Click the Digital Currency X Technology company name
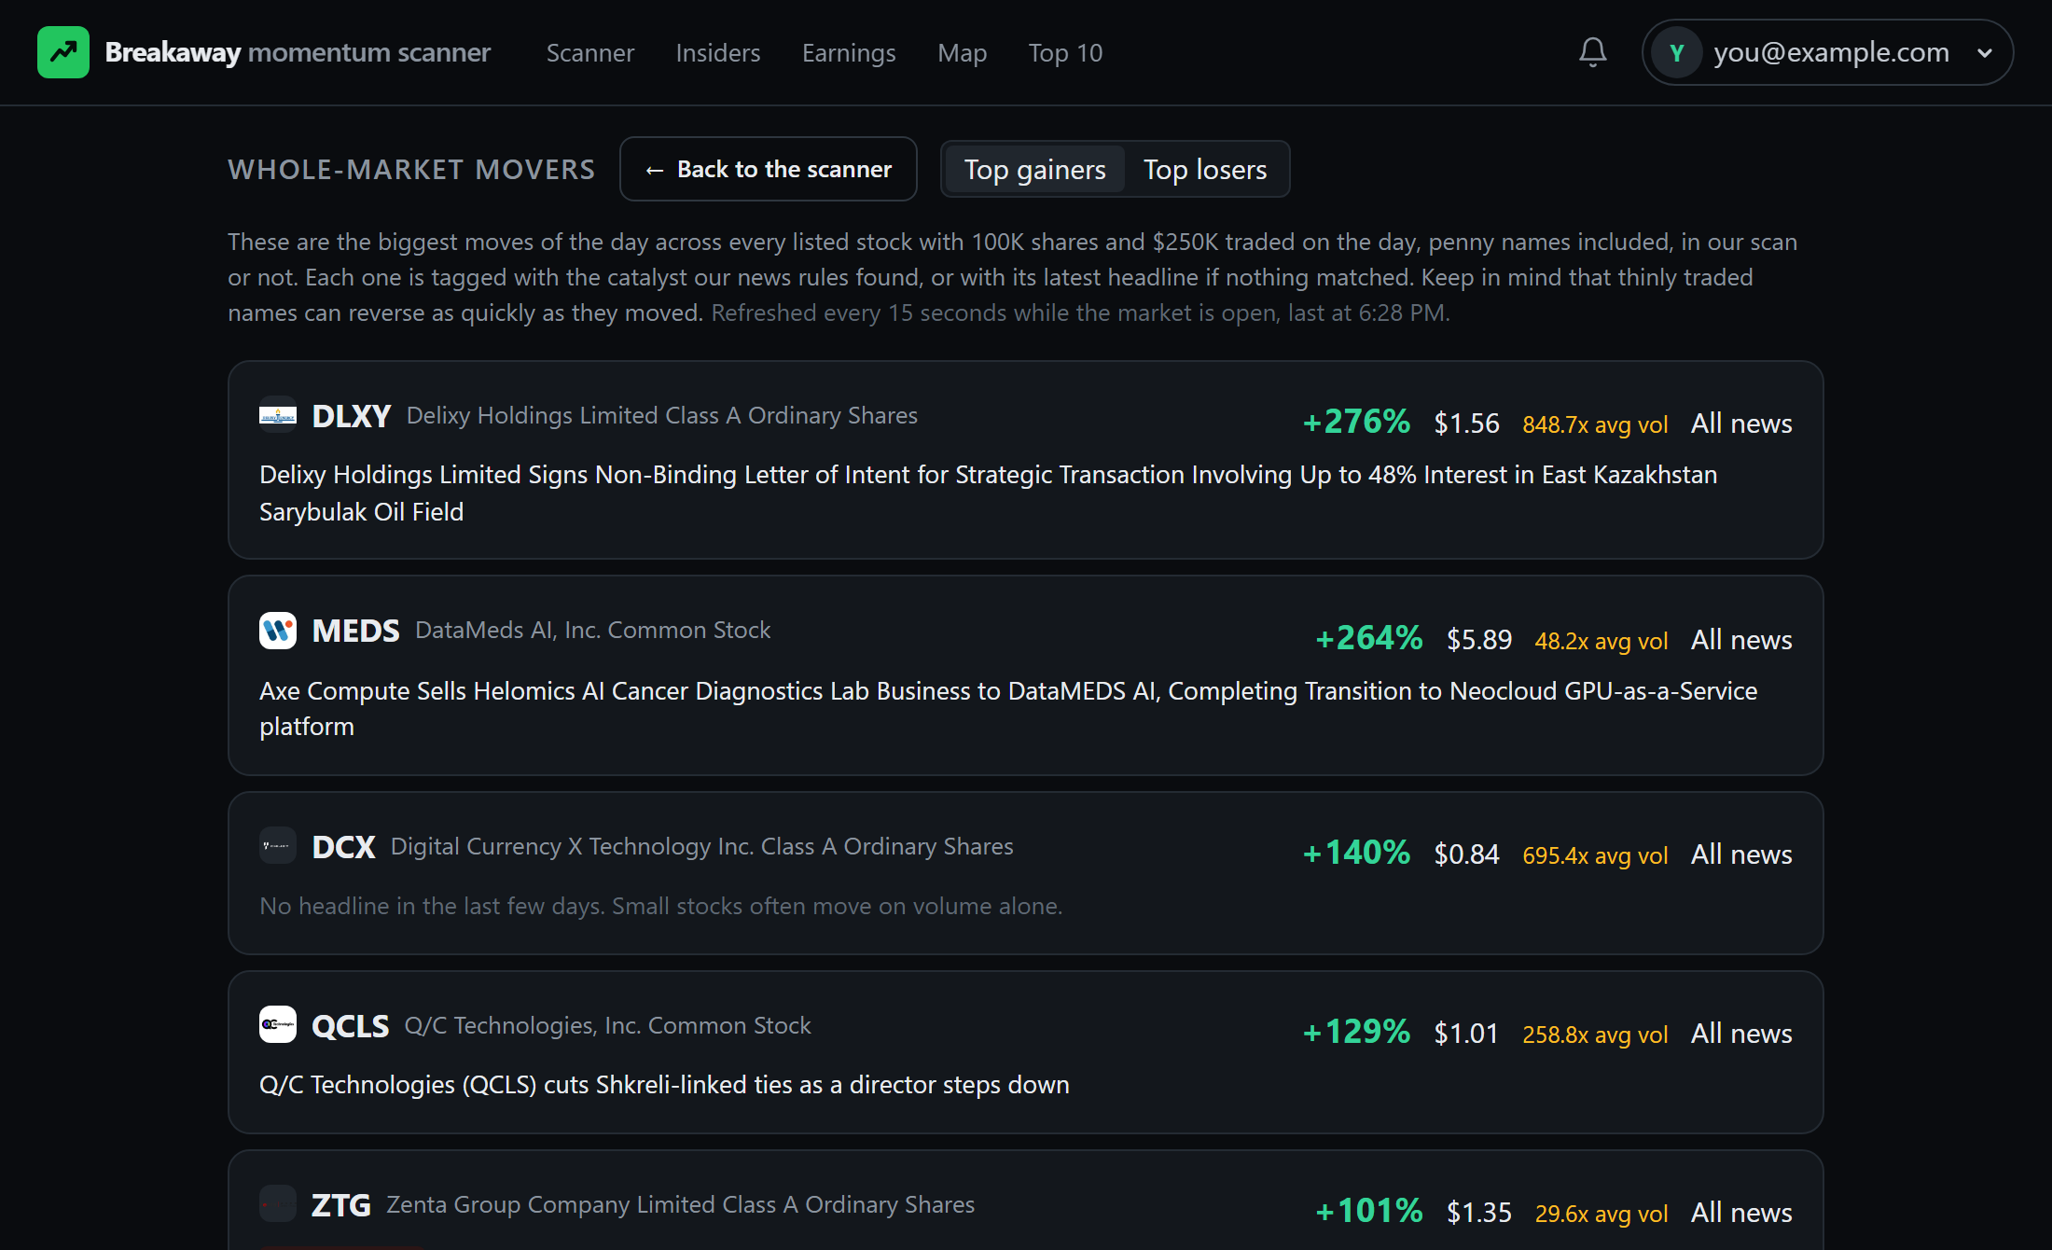Viewport: 2052px width, 1250px height. point(702,847)
